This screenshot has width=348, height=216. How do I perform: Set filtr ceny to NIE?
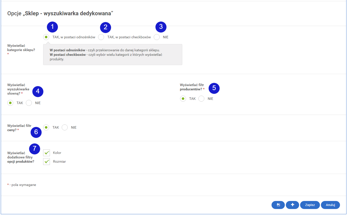pos(65,127)
